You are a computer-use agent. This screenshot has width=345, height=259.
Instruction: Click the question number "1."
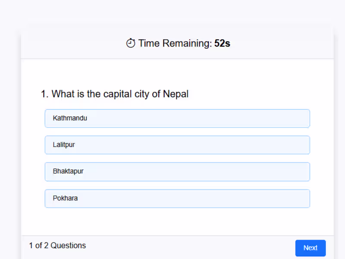tap(44, 94)
